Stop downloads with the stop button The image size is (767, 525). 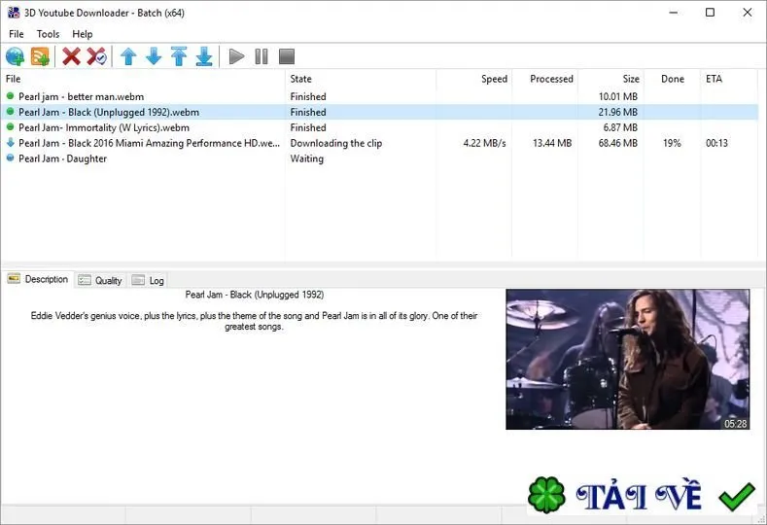(287, 56)
